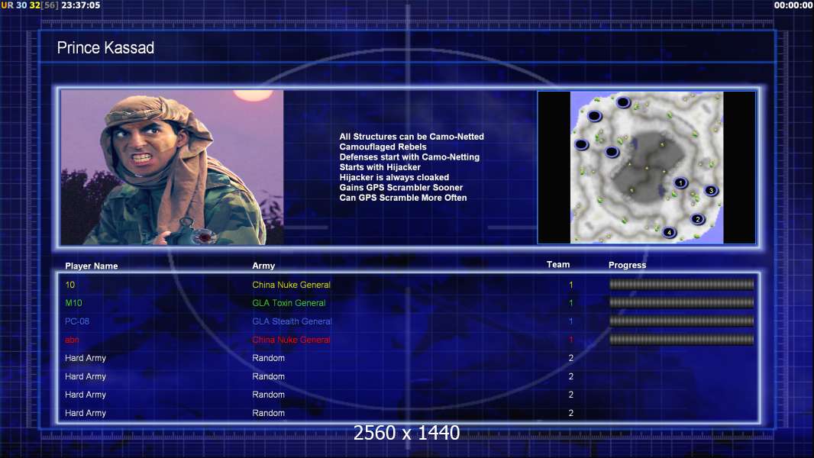The height and width of the screenshot is (458, 814).
Task: Click start position marker 4 on minimap
Action: click(x=669, y=232)
